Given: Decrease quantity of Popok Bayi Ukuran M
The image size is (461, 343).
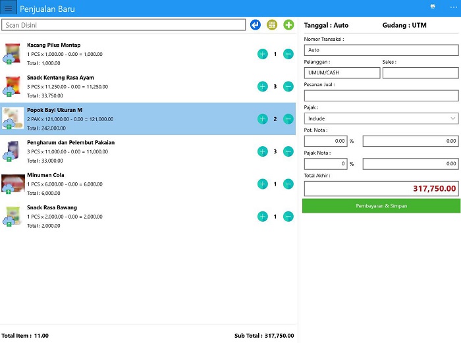Looking at the screenshot, I should [x=288, y=119].
